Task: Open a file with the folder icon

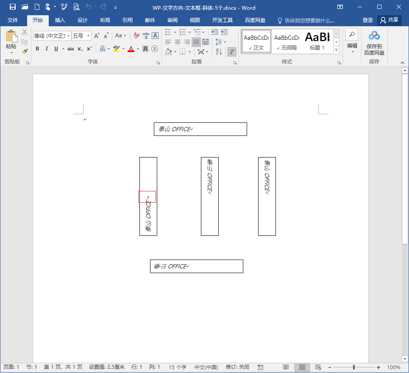Action: pos(25,7)
